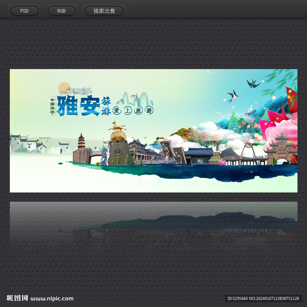Click the PSD format button

[x=25, y=11]
